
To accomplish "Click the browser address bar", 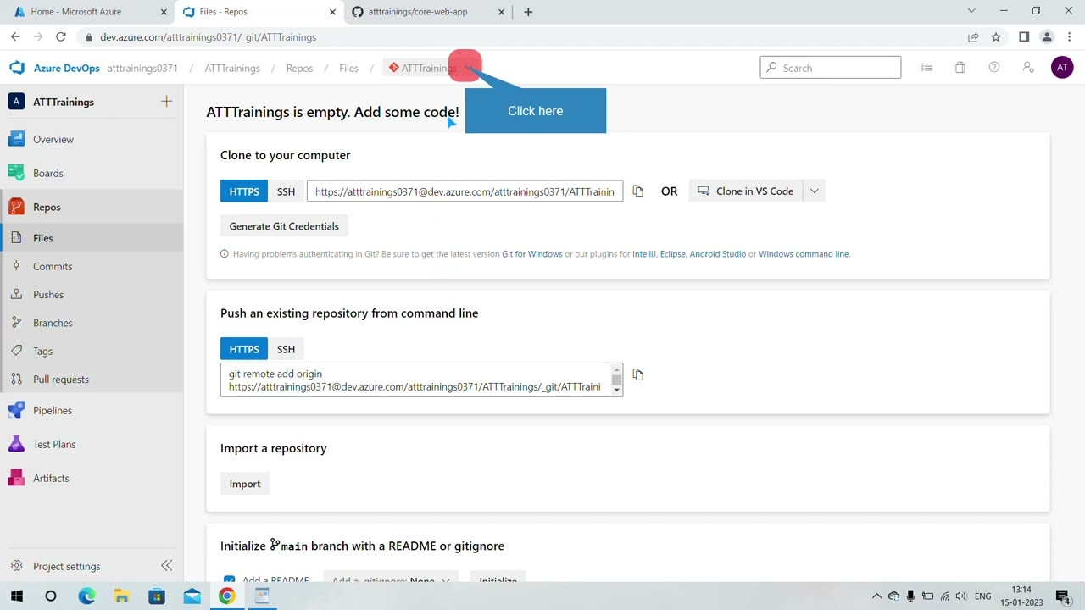I will pos(526,37).
